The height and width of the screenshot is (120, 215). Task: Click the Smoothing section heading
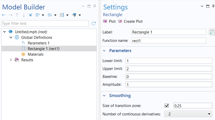click(120, 95)
